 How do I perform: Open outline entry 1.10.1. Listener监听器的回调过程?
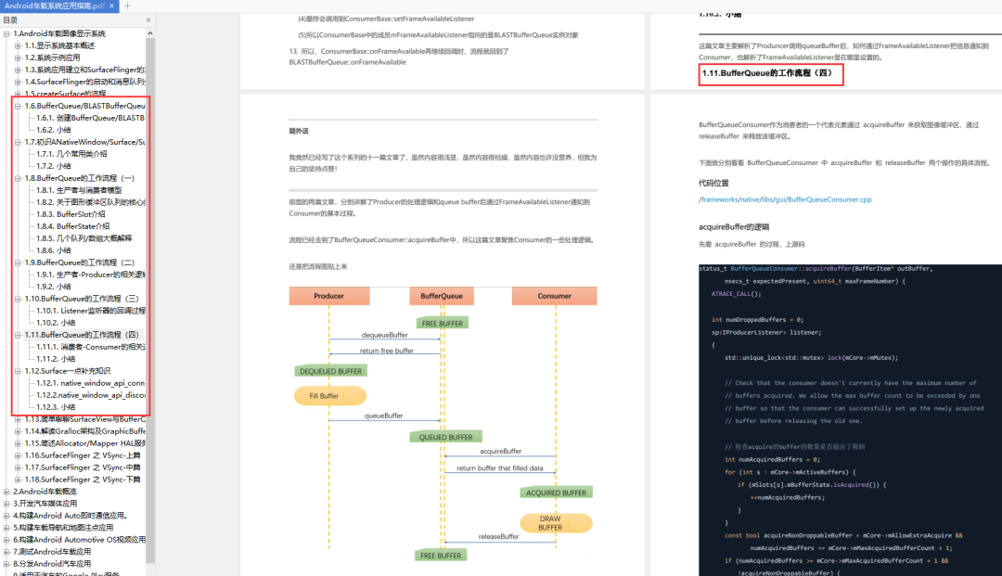click(90, 311)
